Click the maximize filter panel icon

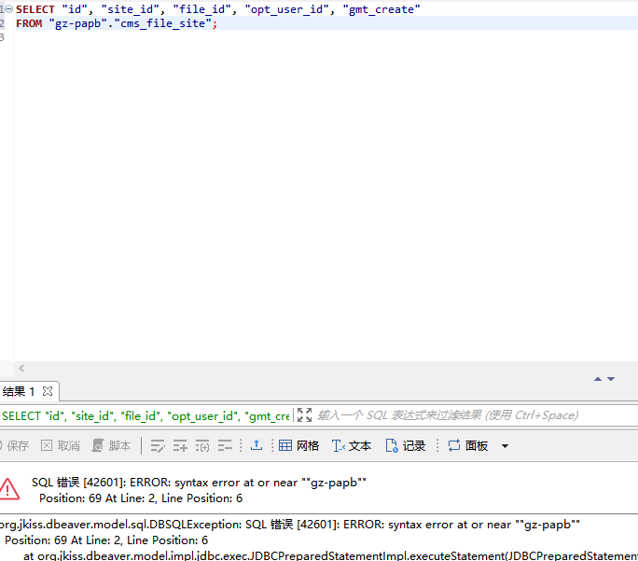point(304,415)
